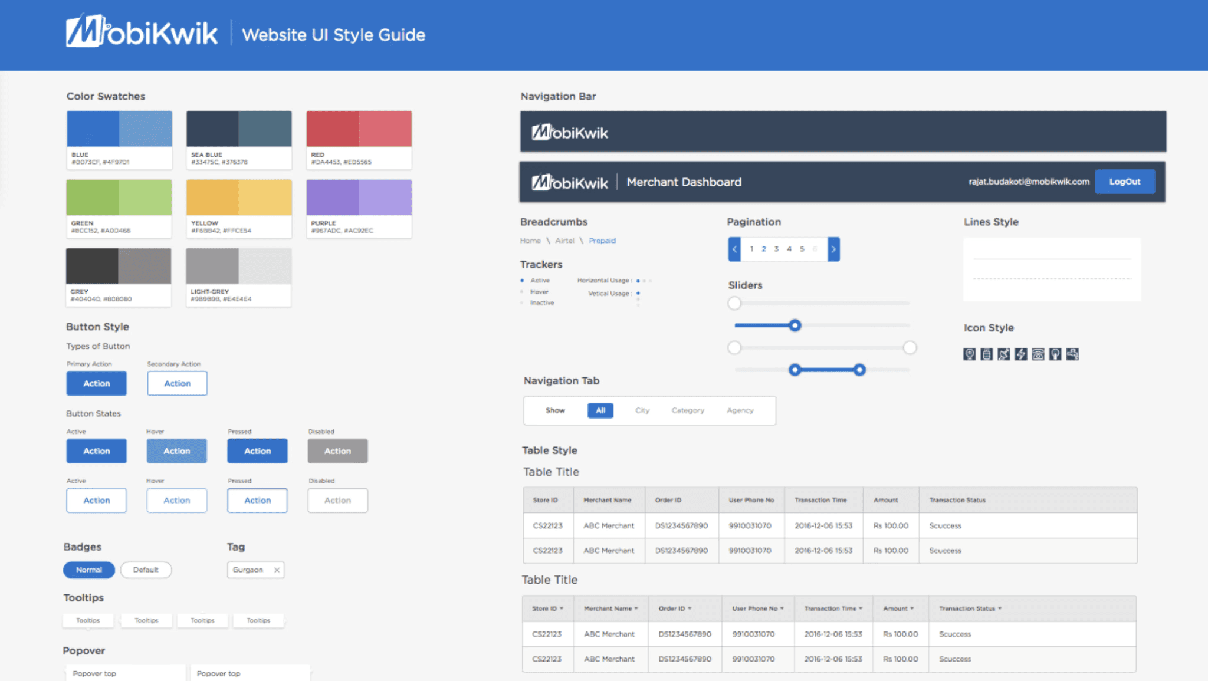Select the purple color swatch
1208x681 pixels.
coord(359,198)
